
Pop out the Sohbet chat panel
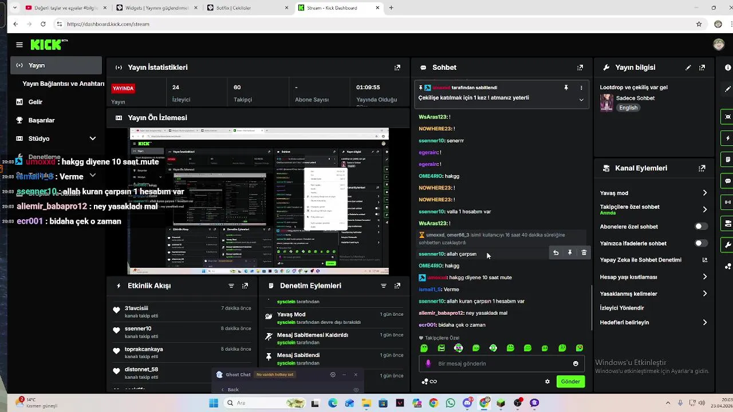580,68
